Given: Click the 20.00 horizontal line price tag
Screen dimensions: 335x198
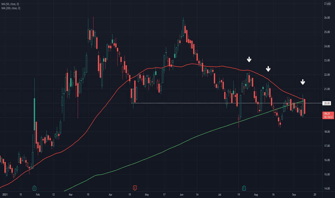Looking at the screenshot, I should [x=327, y=103].
